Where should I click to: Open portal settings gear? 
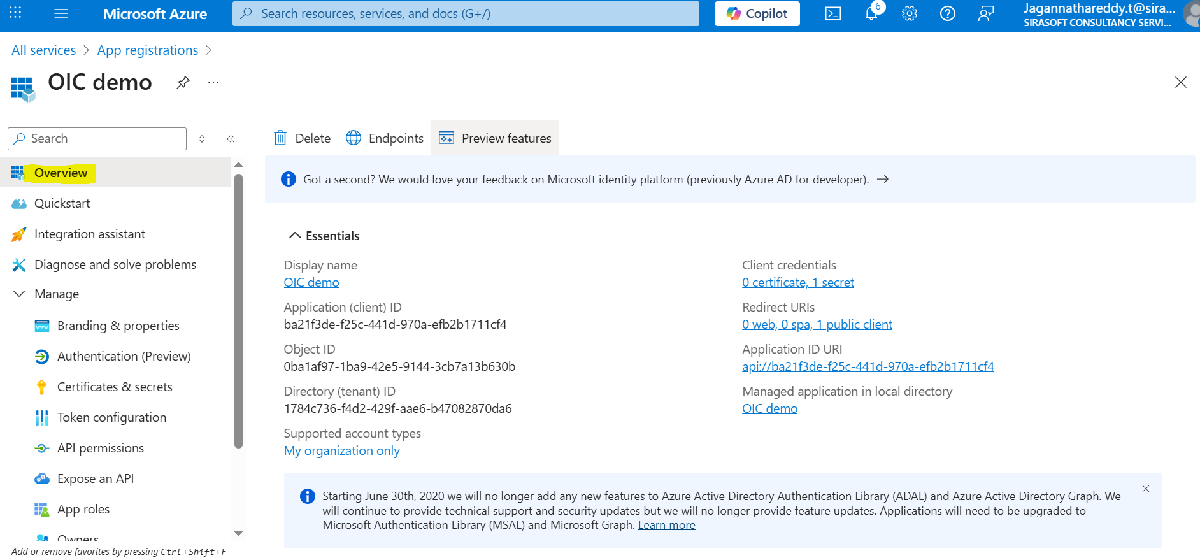(910, 13)
